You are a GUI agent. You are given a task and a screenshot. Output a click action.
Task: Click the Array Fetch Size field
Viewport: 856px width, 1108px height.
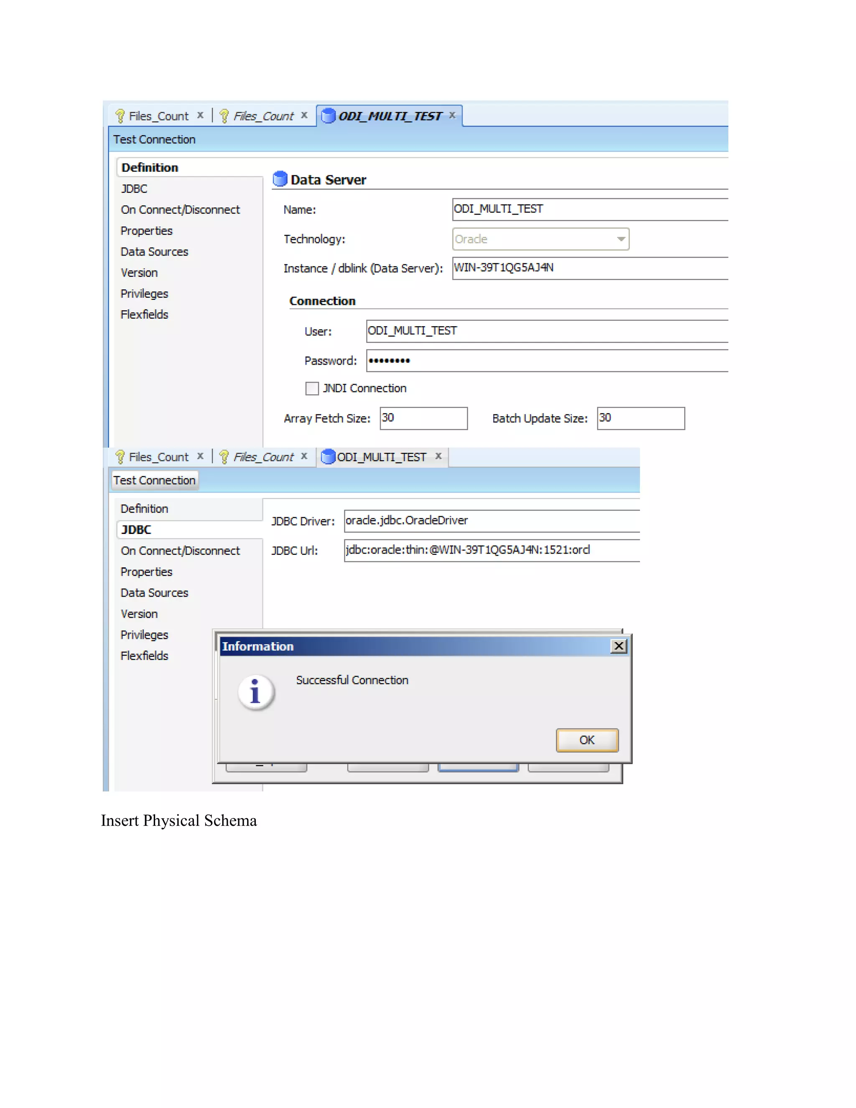pos(423,419)
